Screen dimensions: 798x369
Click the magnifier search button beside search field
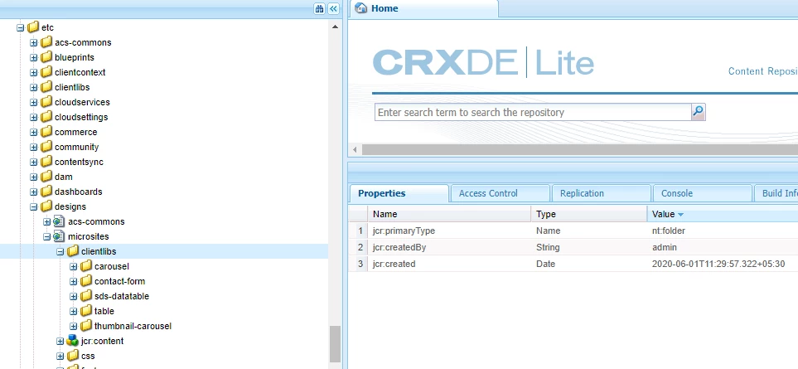[x=699, y=111]
